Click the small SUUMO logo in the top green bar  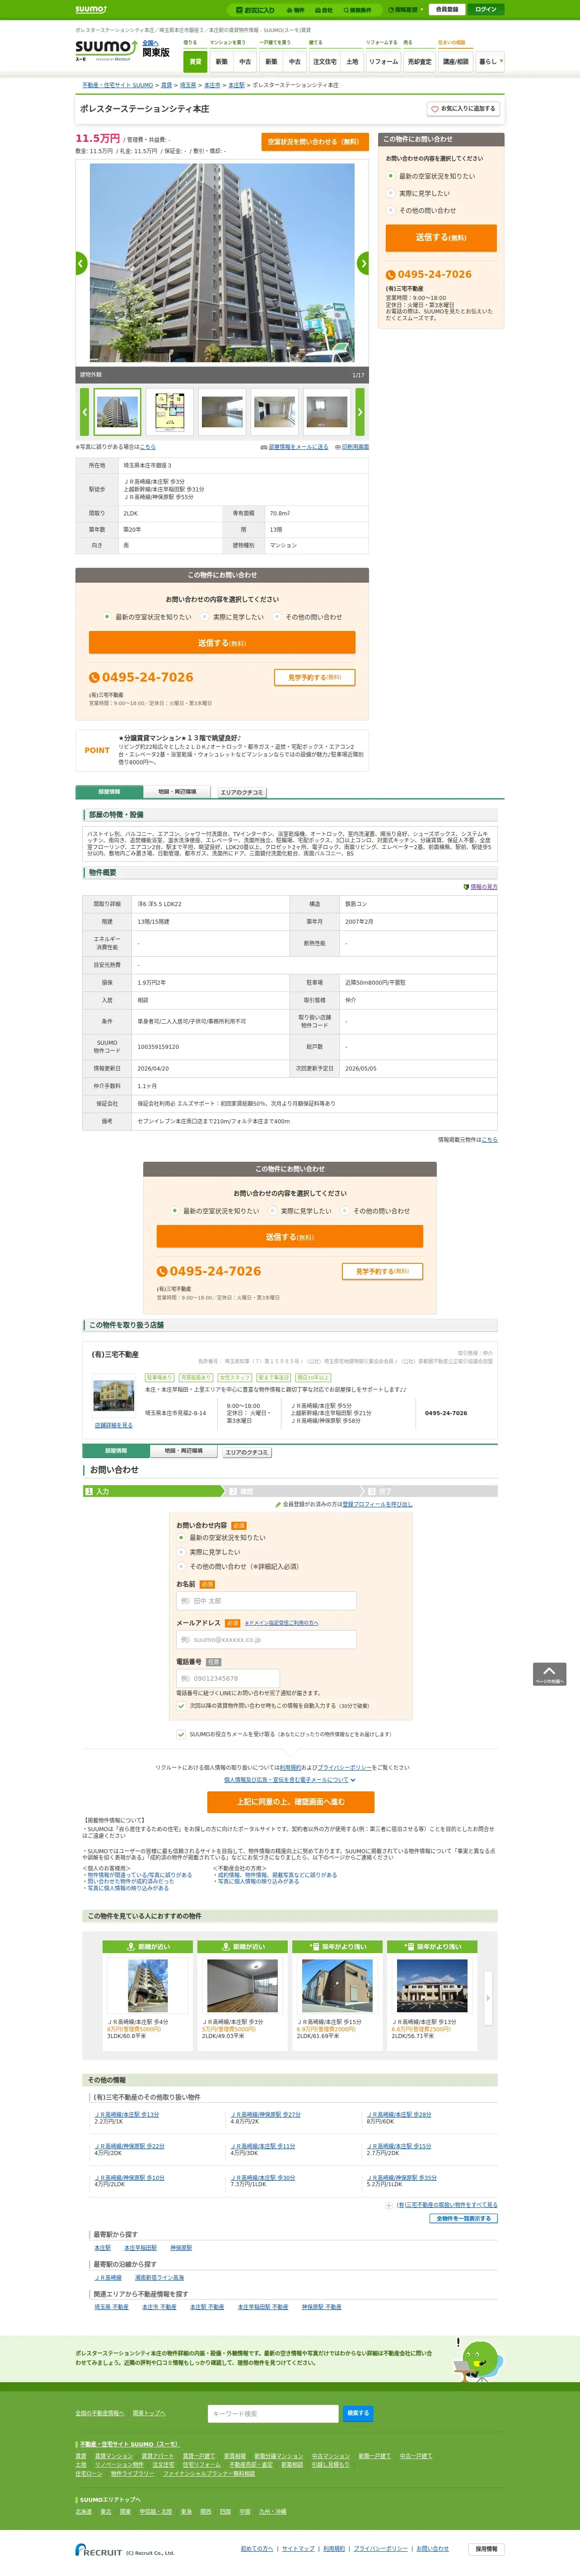[90, 9]
